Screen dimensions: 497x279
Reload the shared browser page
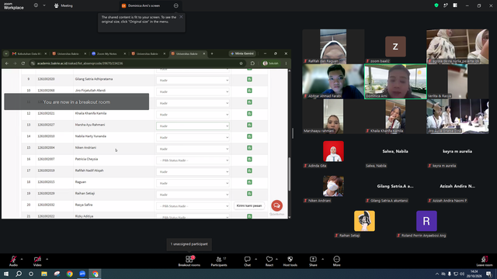[x=23, y=64]
